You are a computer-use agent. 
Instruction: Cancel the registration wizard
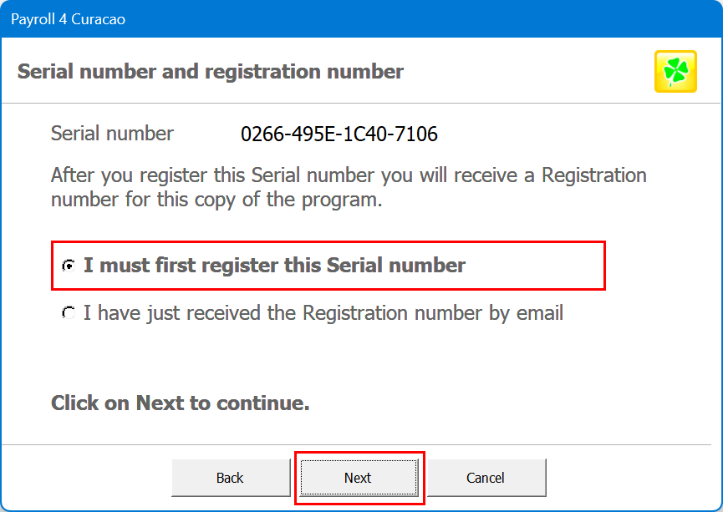(486, 478)
